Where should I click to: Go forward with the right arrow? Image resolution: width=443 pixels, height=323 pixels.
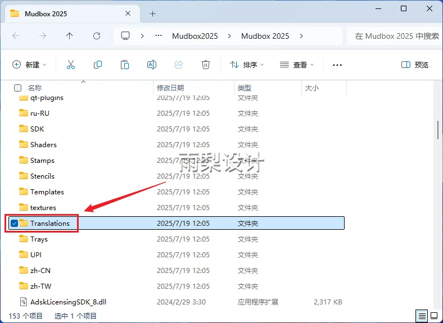point(43,36)
